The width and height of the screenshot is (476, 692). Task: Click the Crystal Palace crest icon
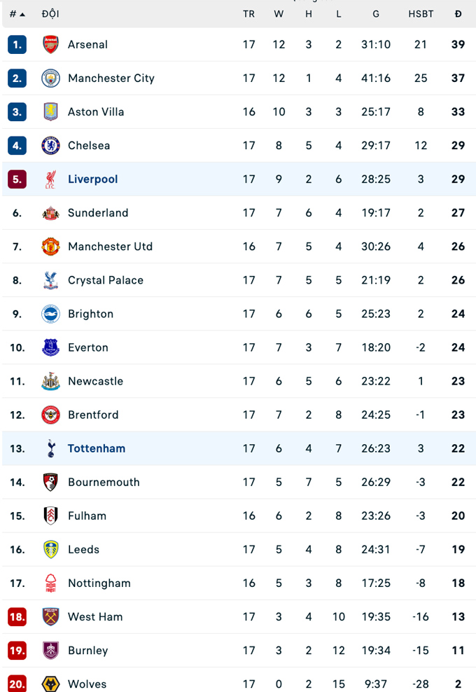point(50,280)
